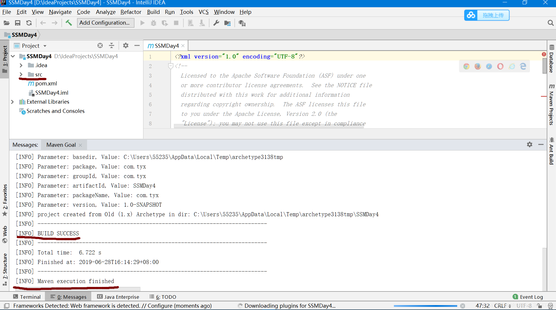Click the Back navigation arrow
The width and height of the screenshot is (556, 310).
coord(43,23)
